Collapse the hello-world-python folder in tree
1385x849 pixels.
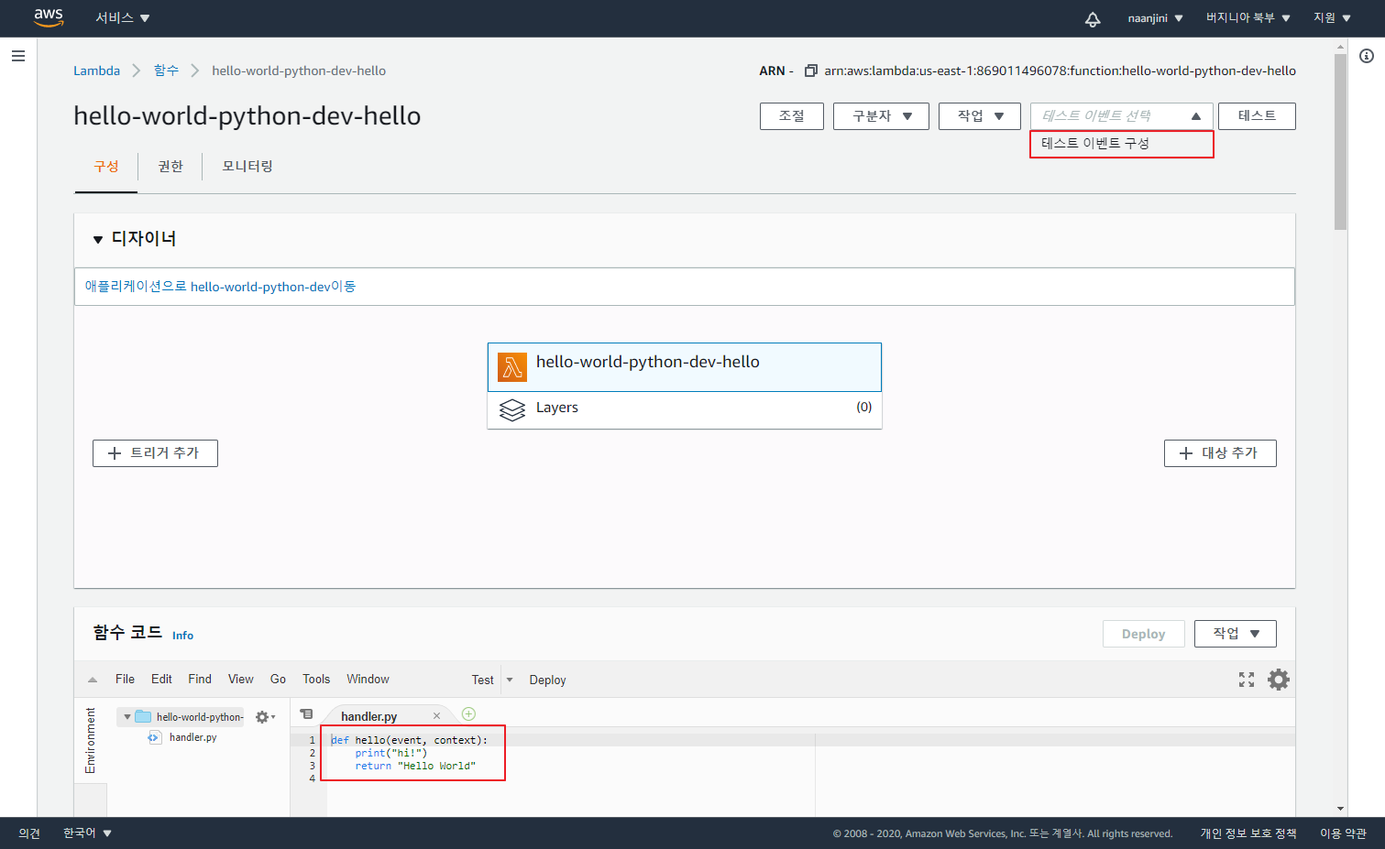coord(126,717)
